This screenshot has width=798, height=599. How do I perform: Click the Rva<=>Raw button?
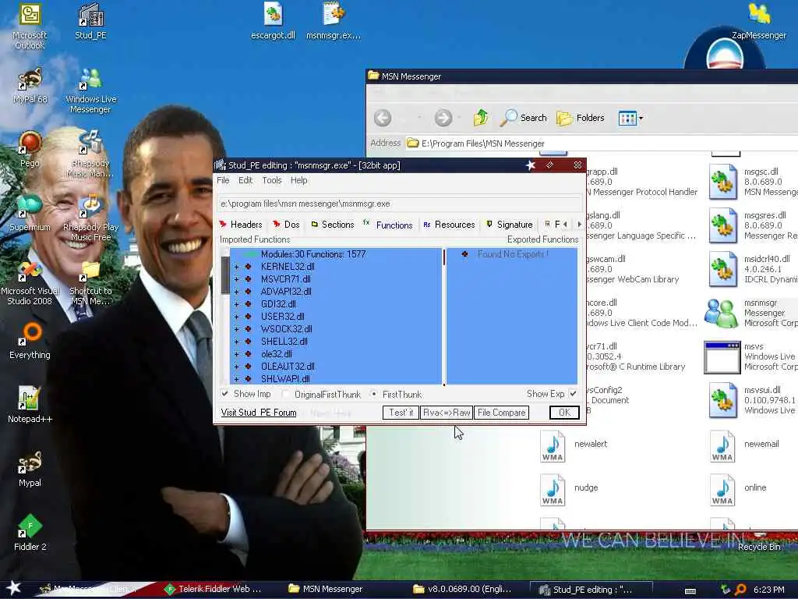[447, 413]
